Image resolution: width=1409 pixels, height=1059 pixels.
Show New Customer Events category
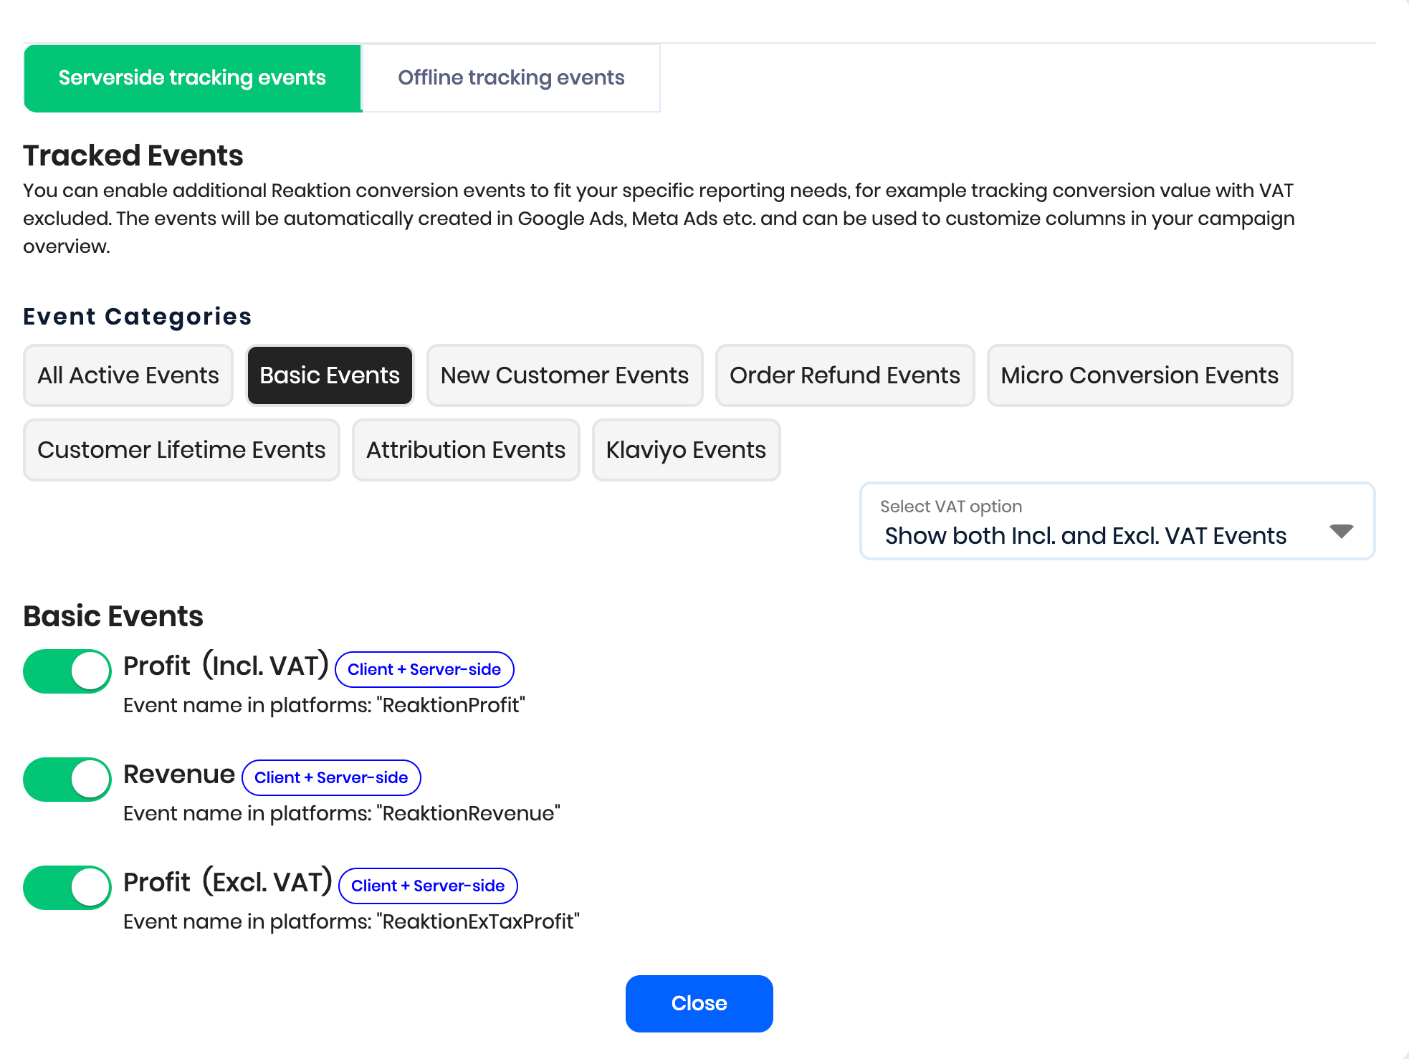click(565, 375)
